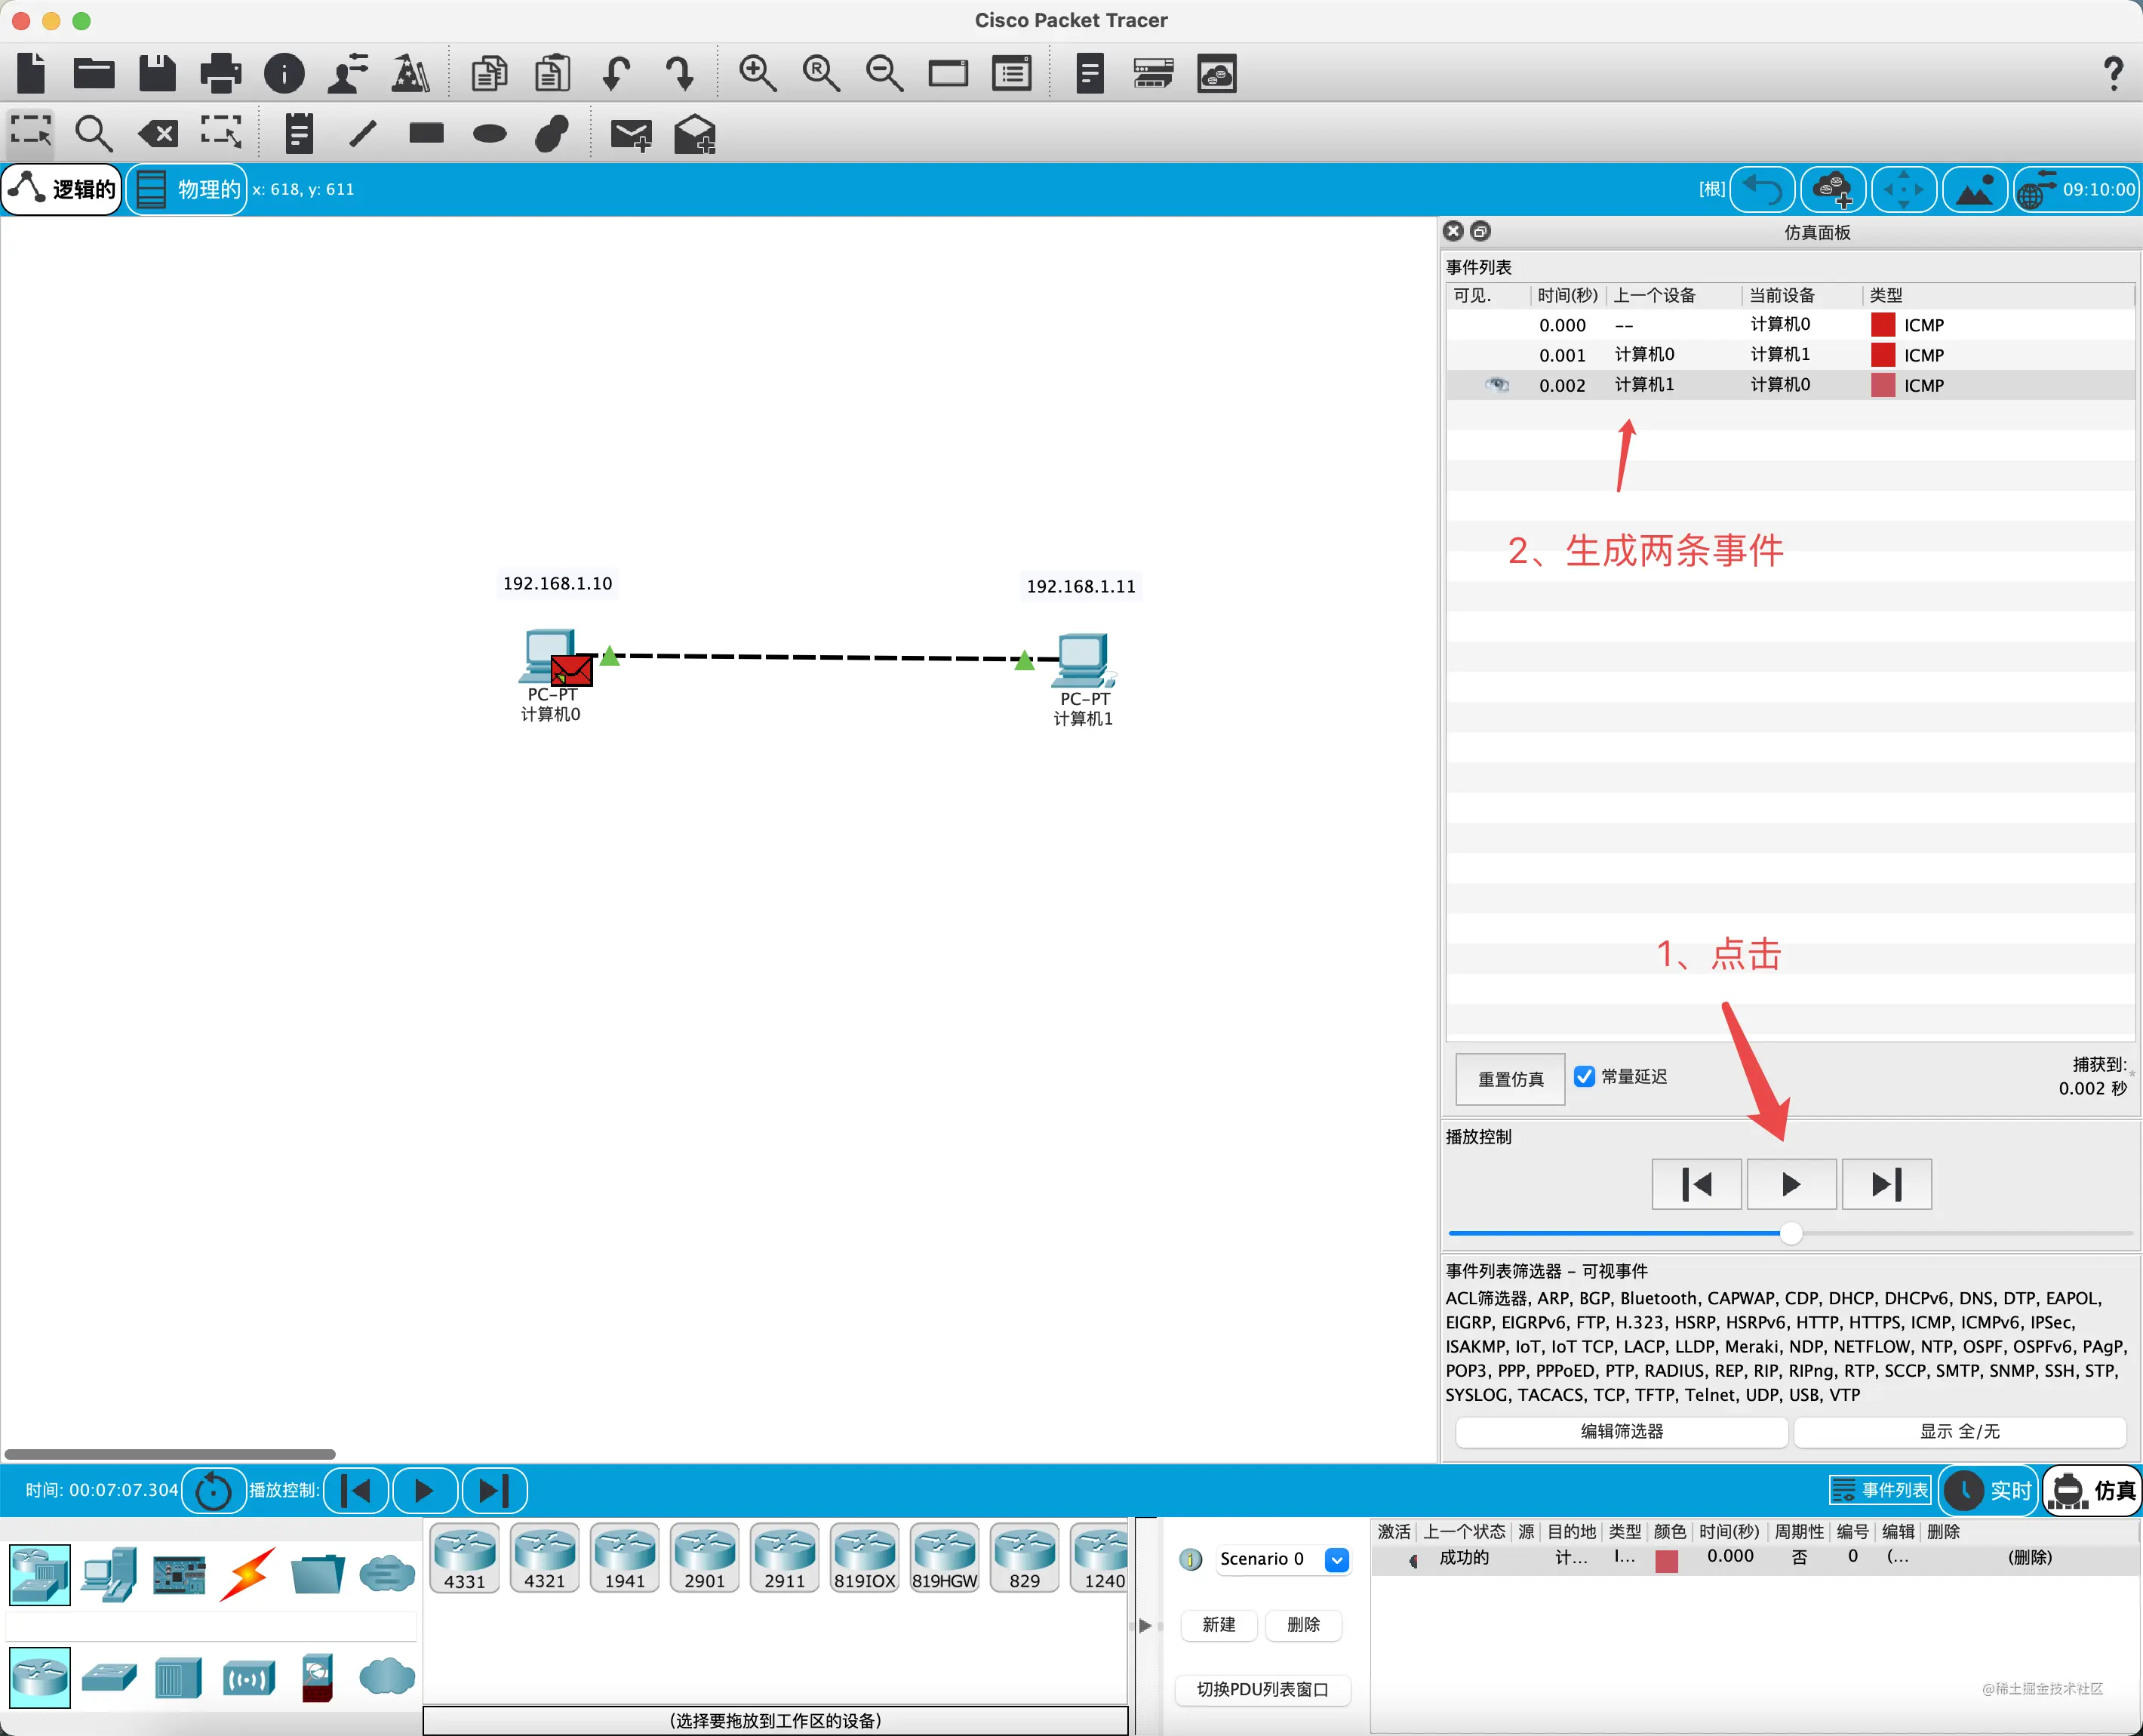Step back in simulation panel controls
This screenshot has height=1736, width=2143.
pos(1696,1184)
